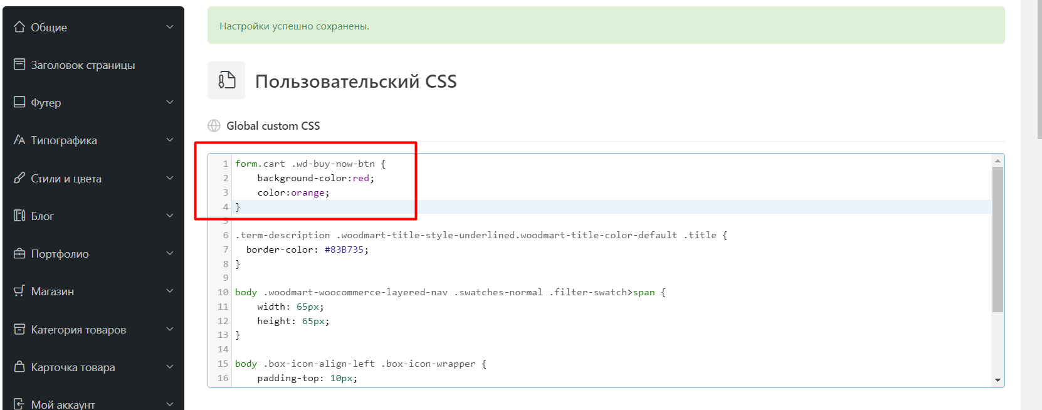Click the home icon beside Общие
The height and width of the screenshot is (410, 1042).
pyautogui.click(x=19, y=27)
